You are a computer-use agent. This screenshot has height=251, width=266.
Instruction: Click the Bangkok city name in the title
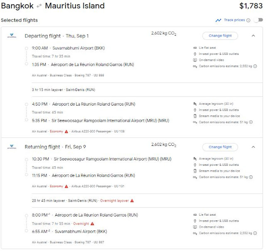tap(17, 6)
